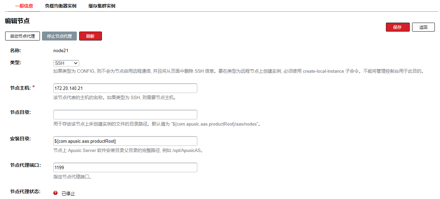
Task: Click the 节点代理状态 label
Action: tap(25, 191)
